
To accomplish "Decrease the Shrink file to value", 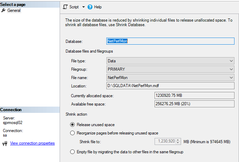I will 179,143.
